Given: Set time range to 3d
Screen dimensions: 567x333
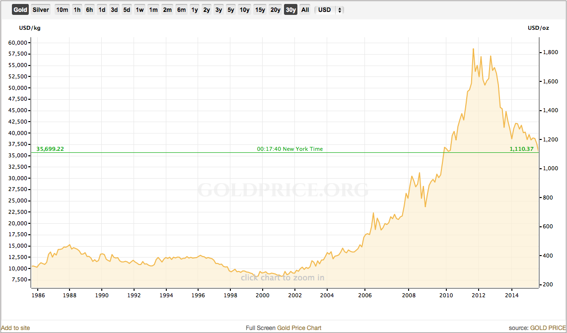Looking at the screenshot, I should pyautogui.click(x=114, y=10).
